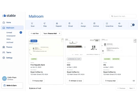Click the Assign toolbar action

(x=83, y=25)
